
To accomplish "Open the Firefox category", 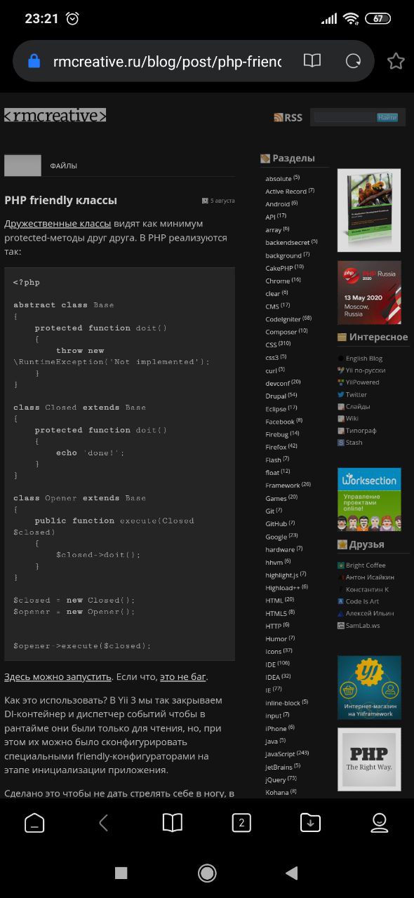I will [x=276, y=446].
